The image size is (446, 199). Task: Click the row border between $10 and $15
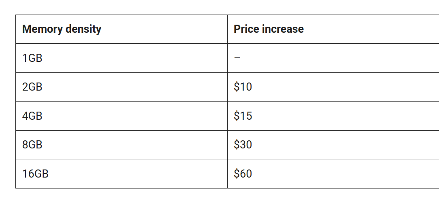click(x=332, y=101)
